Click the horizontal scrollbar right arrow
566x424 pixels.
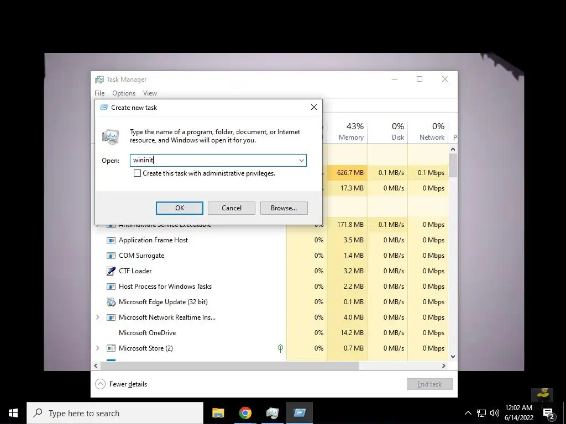point(444,365)
